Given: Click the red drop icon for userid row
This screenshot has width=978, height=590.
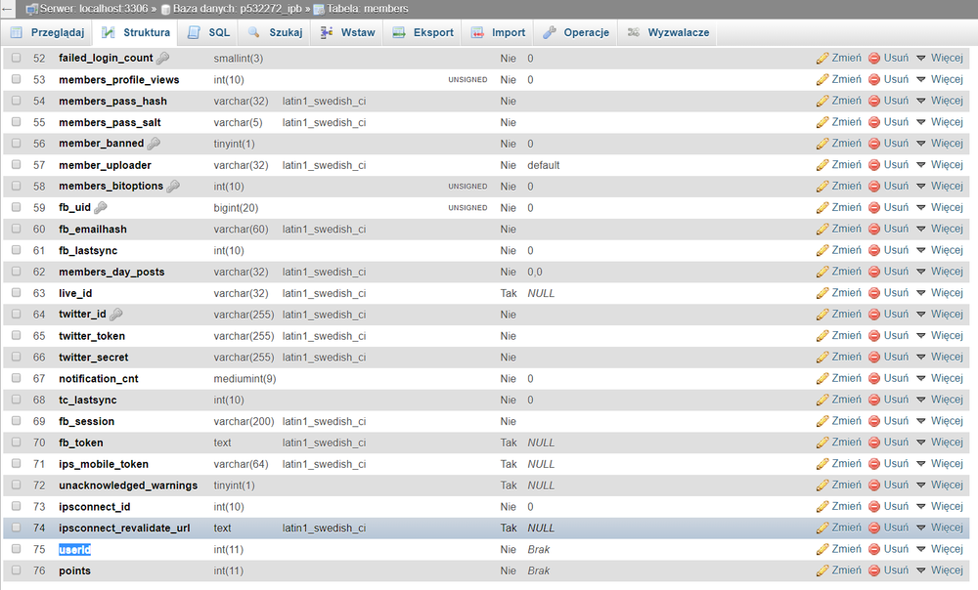Looking at the screenshot, I should click(x=874, y=550).
